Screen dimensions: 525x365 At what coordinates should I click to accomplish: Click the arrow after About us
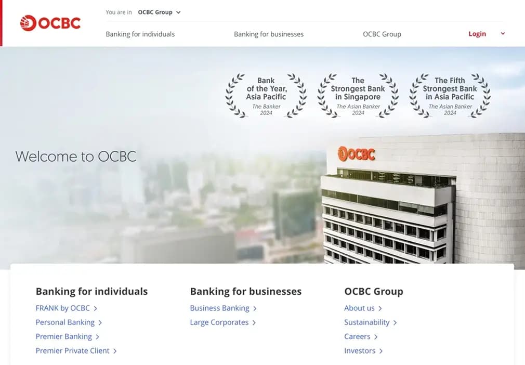coord(380,308)
